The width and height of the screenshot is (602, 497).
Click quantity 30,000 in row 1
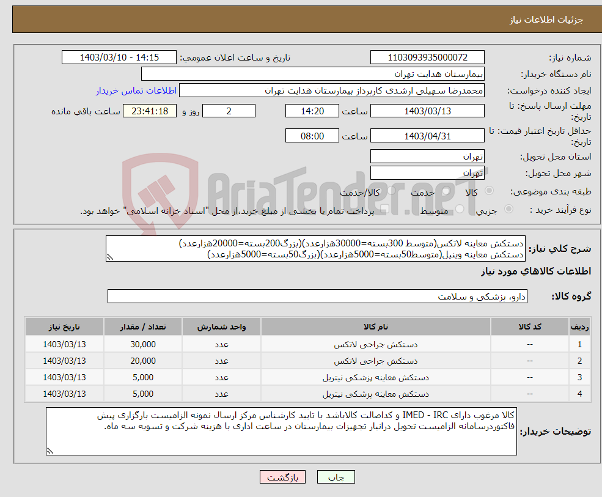click(143, 345)
